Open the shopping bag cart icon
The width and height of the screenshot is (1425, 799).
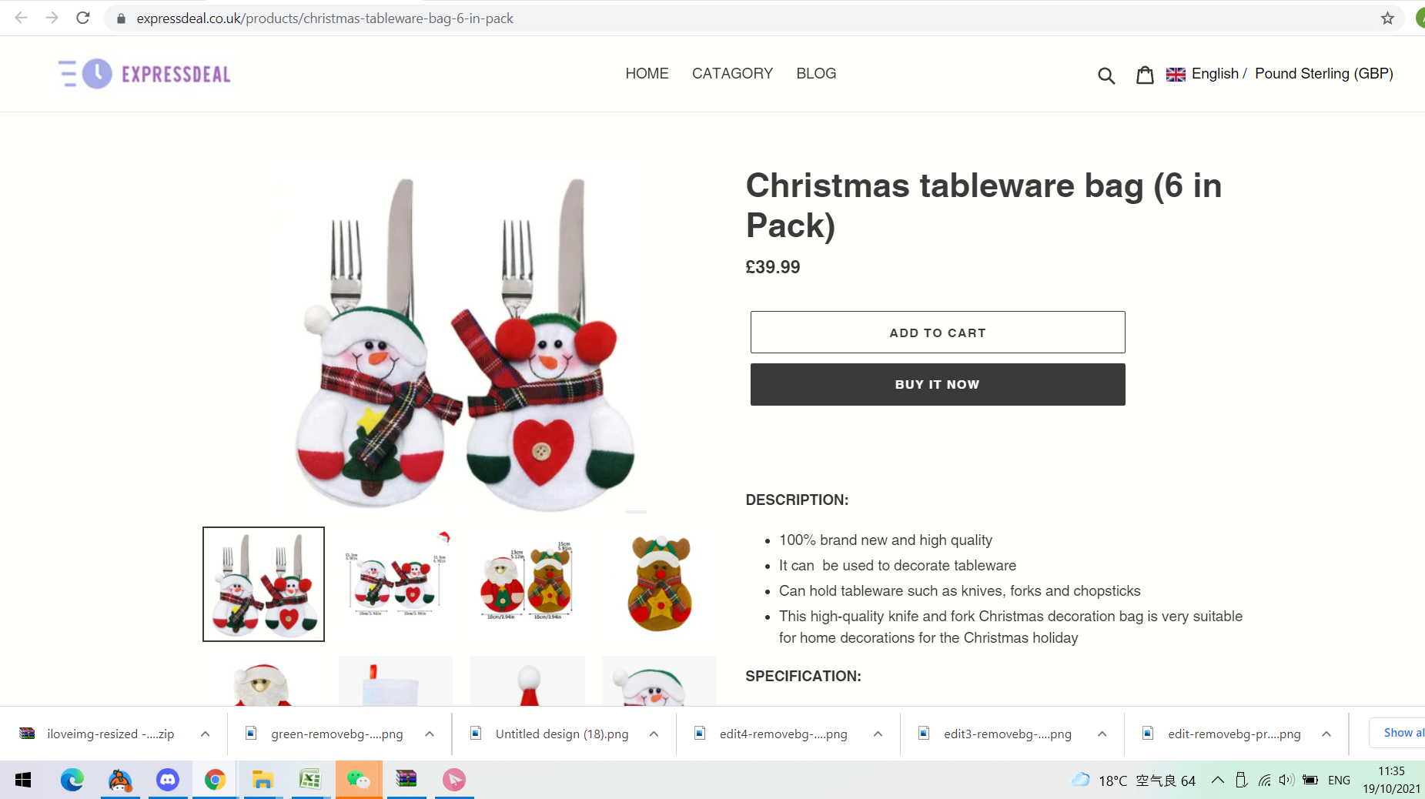(1145, 75)
